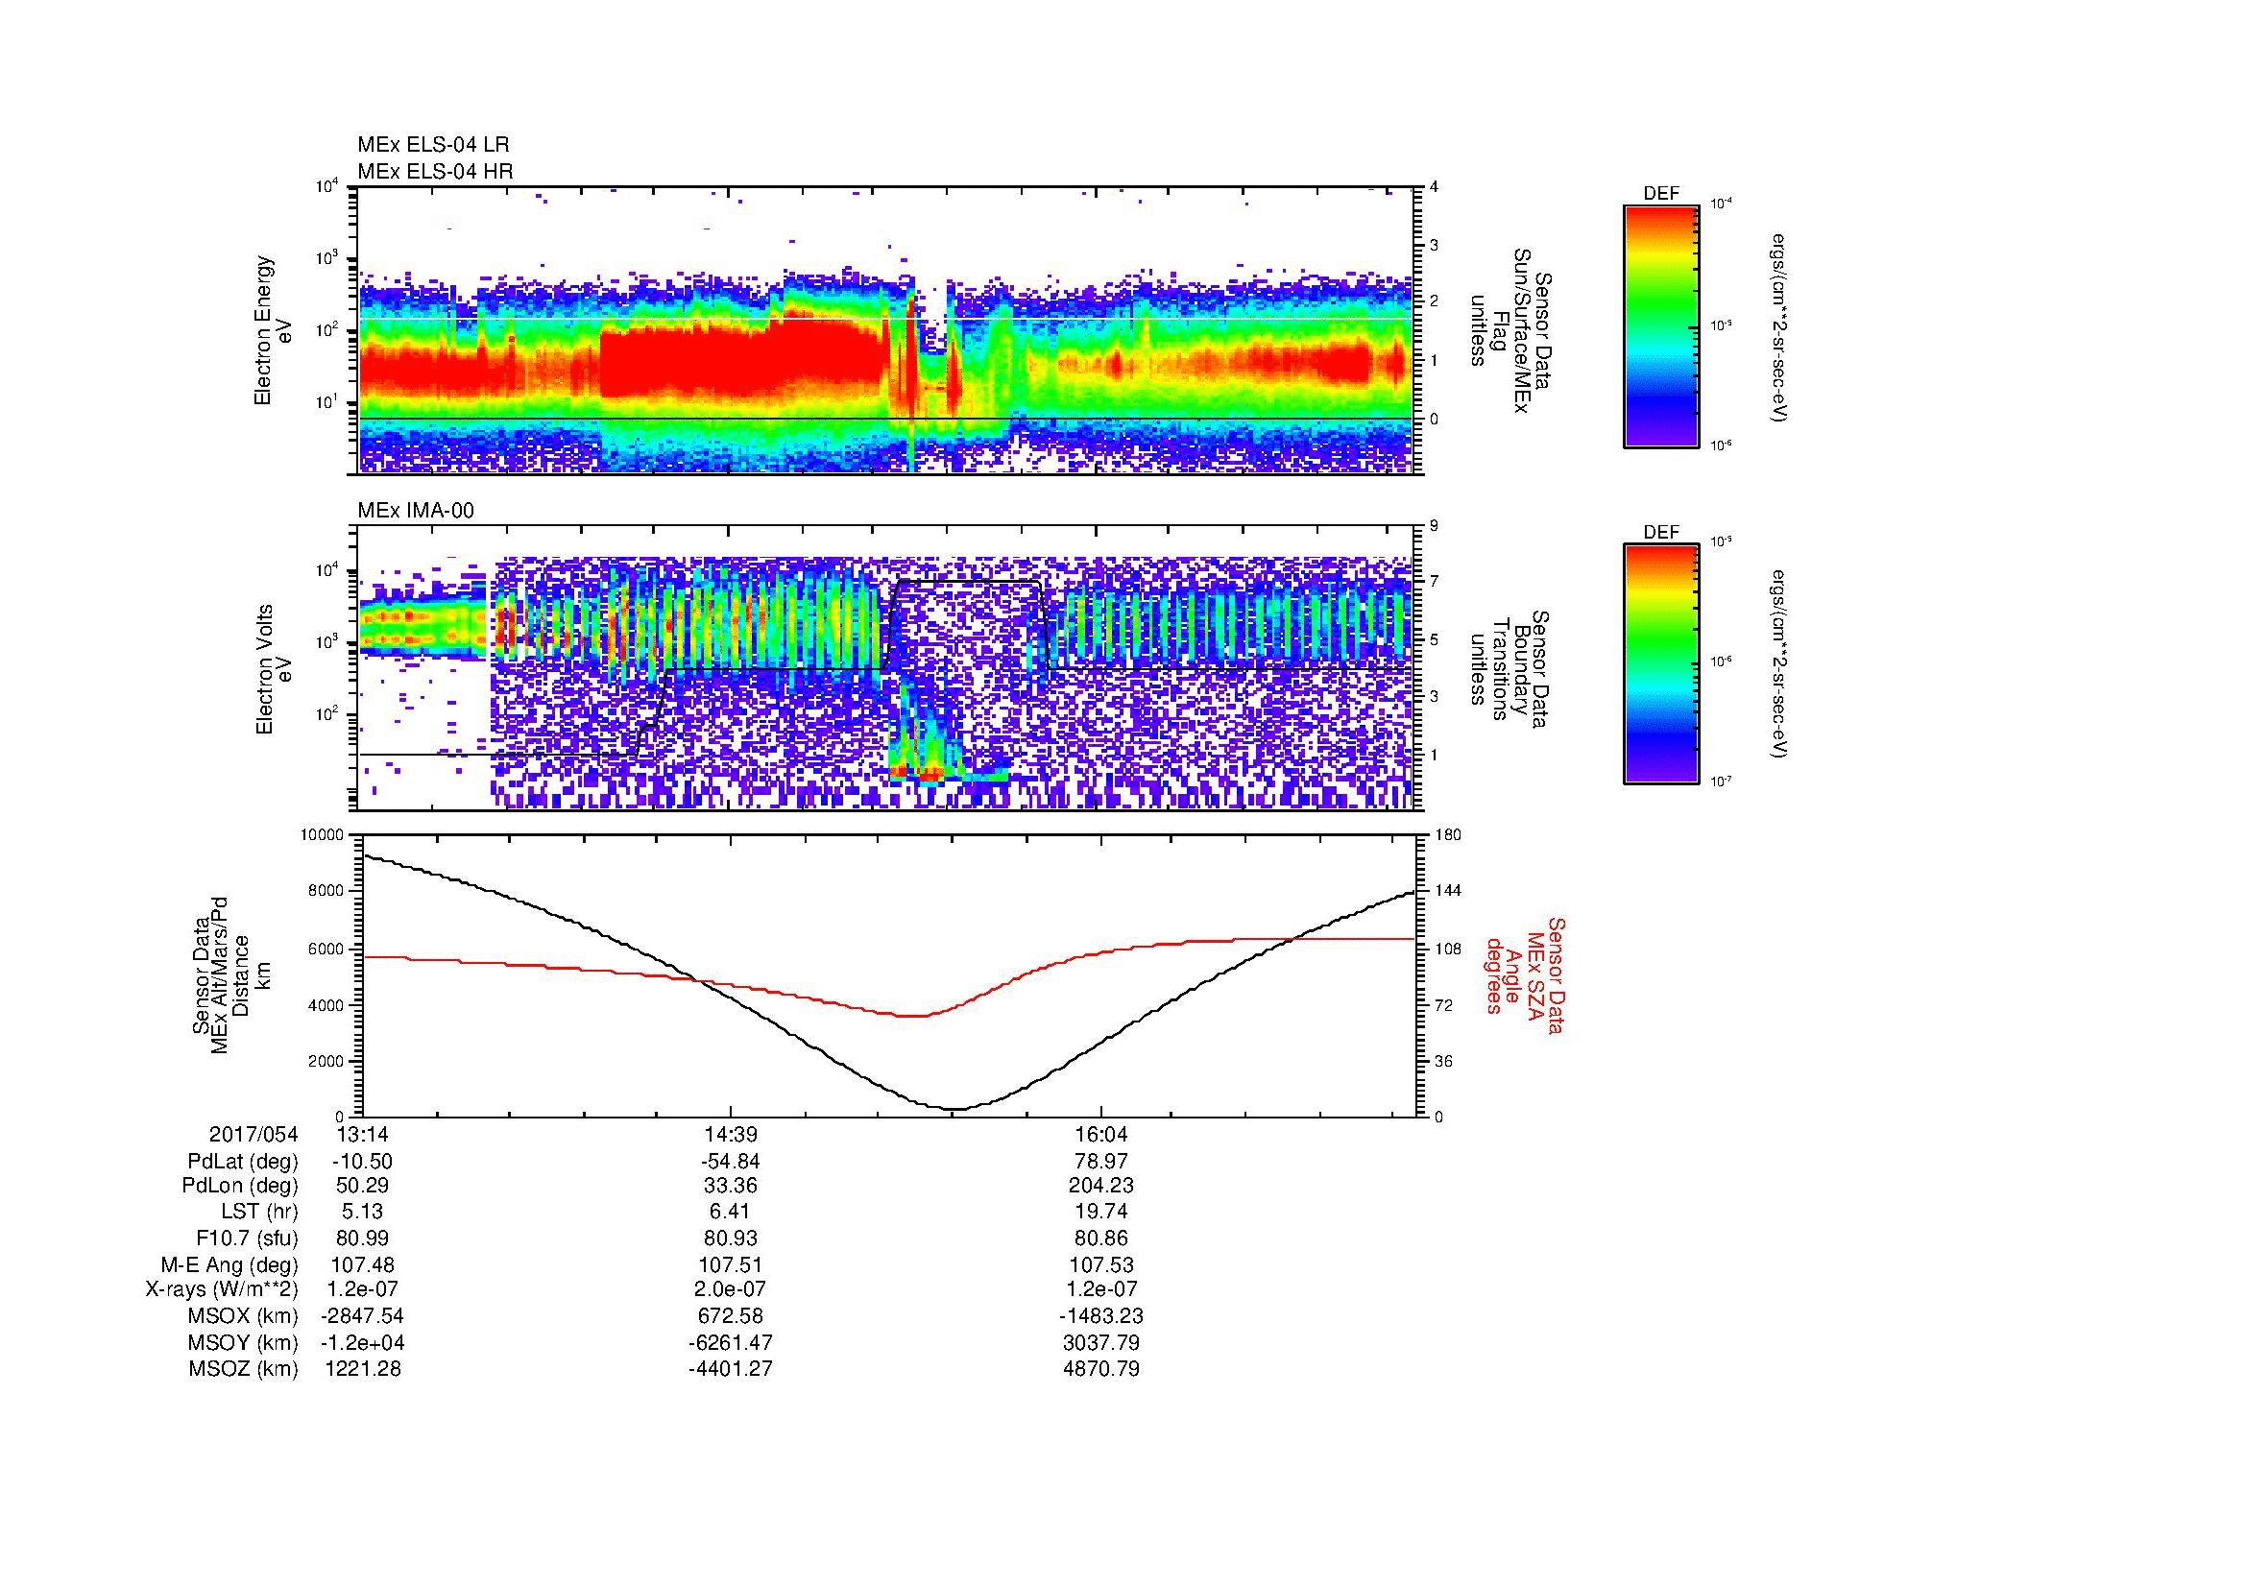Click the MSOX value -1483.23
The width and height of the screenshot is (2246, 1587).
[1101, 1316]
